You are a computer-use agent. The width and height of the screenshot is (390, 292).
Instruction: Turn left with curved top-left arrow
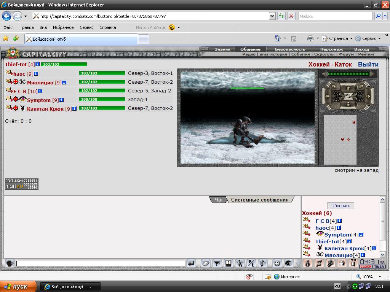point(333,87)
